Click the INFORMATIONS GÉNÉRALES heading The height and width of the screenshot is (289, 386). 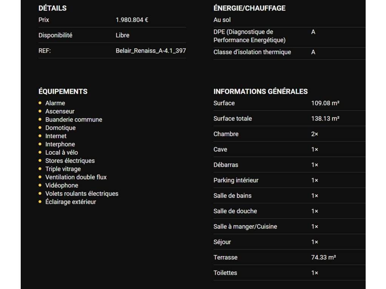point(260,91)
